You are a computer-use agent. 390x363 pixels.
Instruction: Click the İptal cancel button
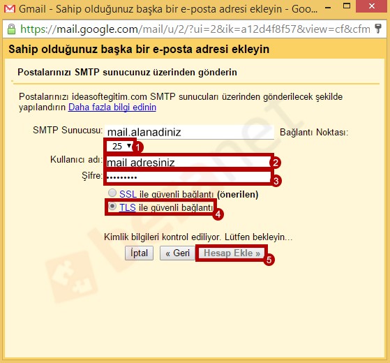(x=139, y=253)
